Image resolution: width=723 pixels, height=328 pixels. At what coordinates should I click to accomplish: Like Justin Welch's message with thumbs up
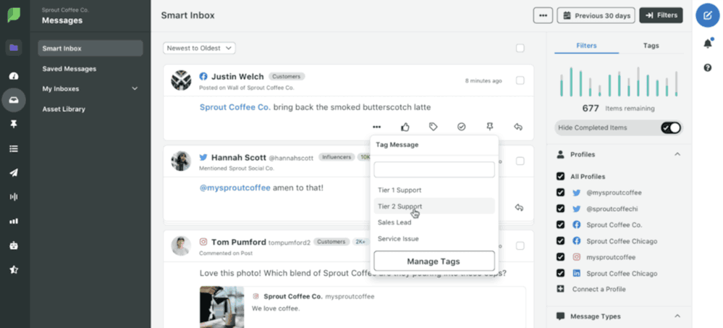(405, 127)
